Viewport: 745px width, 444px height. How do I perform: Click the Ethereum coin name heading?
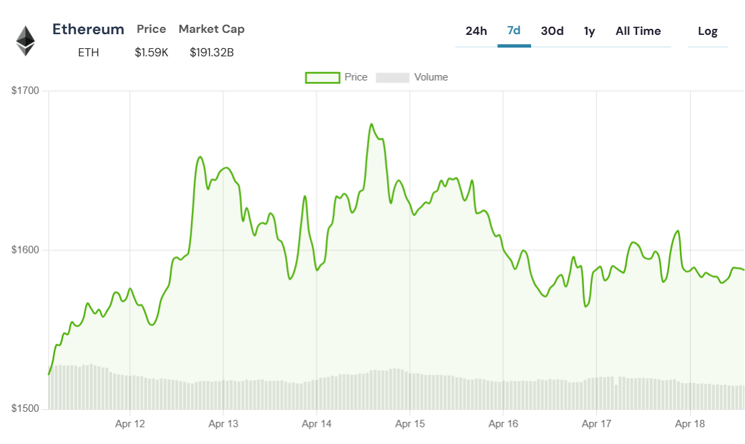coord(89,29)
